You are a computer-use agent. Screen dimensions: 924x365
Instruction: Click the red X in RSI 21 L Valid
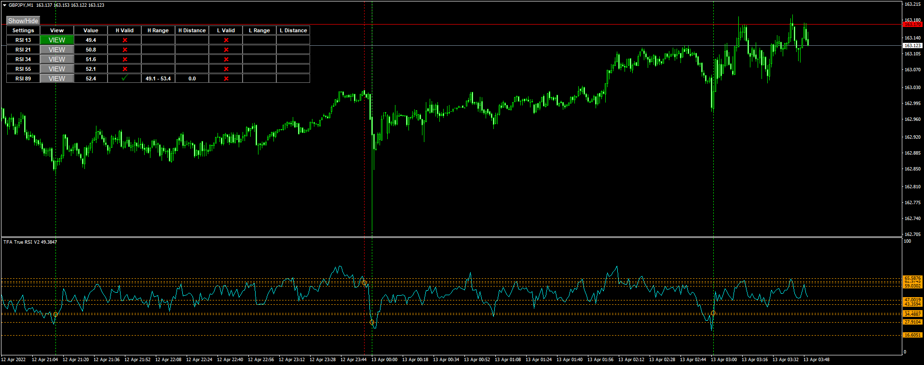[226, 50]
